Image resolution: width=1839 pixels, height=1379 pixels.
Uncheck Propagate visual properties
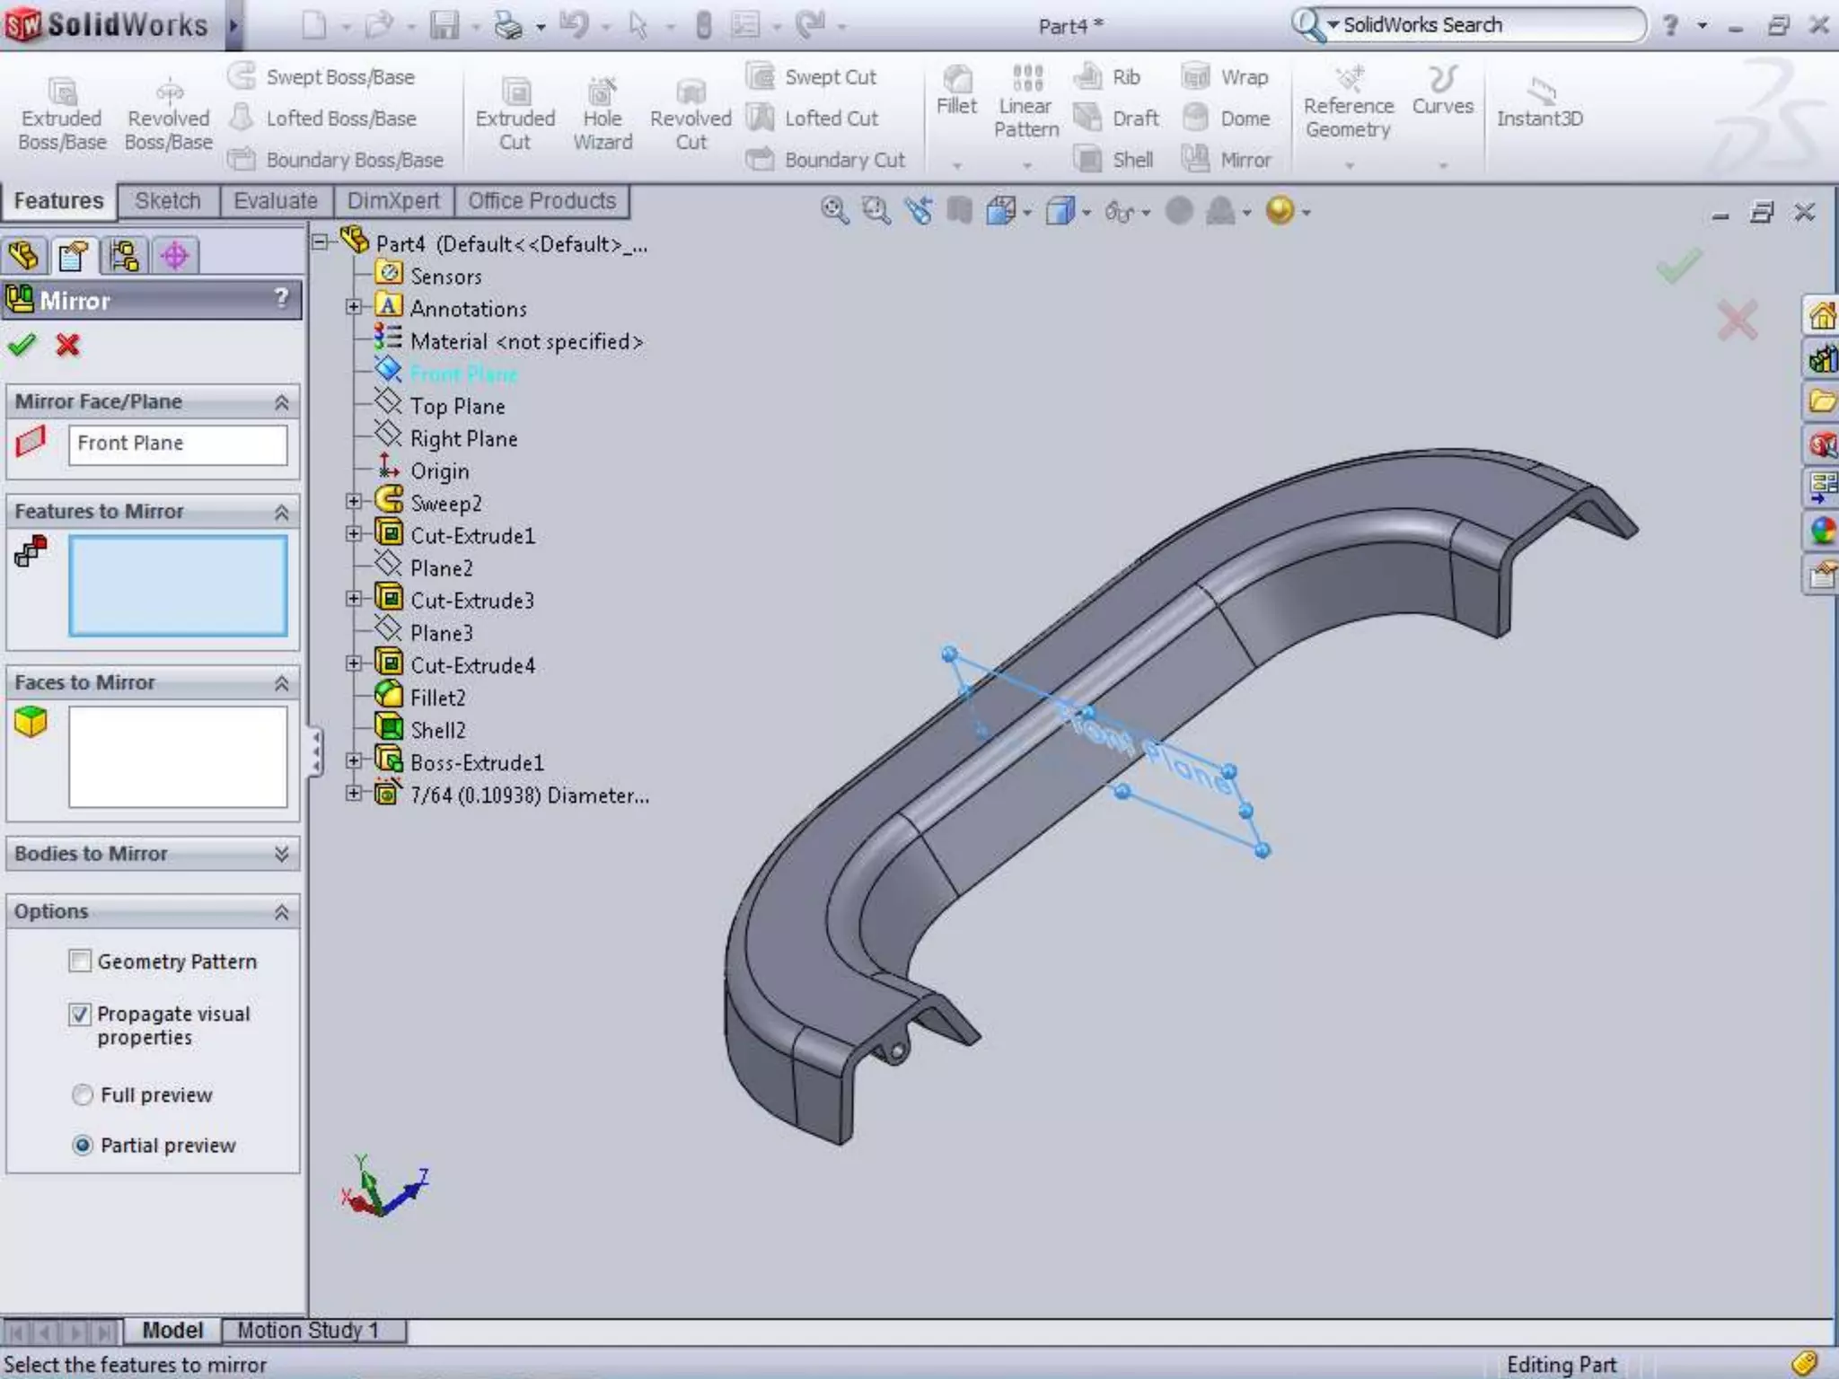pos(80,1014)
